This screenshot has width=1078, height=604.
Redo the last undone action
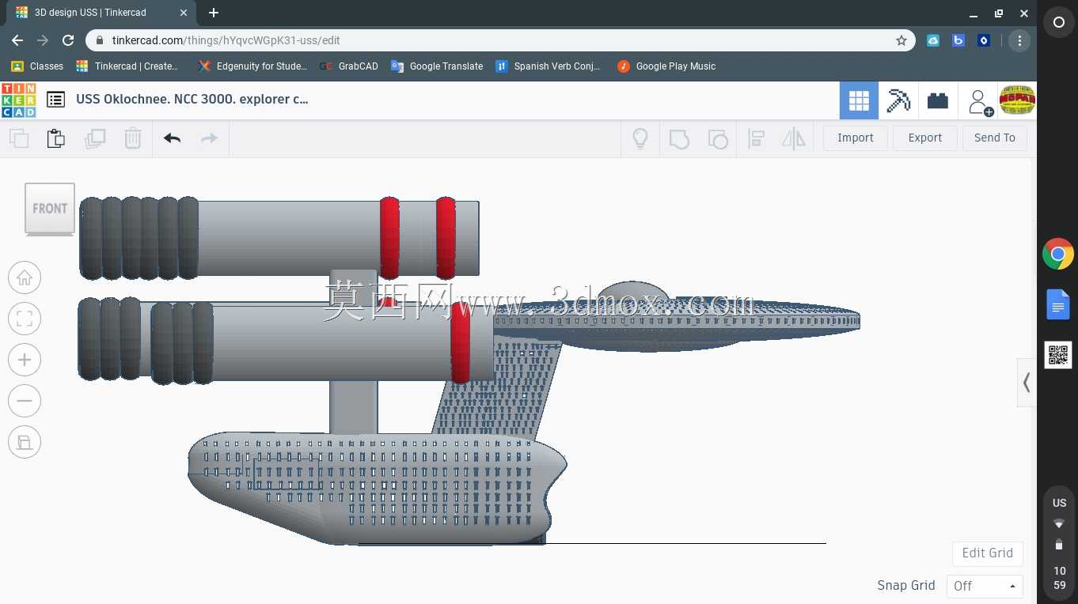(209, 138)
